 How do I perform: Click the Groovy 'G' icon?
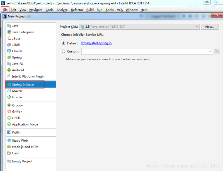pos(9,105)
